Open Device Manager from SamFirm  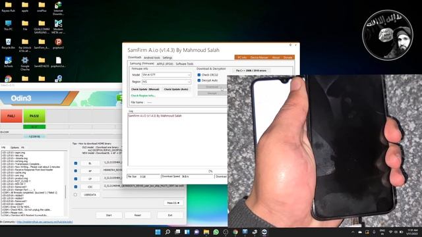pos(259,57)
